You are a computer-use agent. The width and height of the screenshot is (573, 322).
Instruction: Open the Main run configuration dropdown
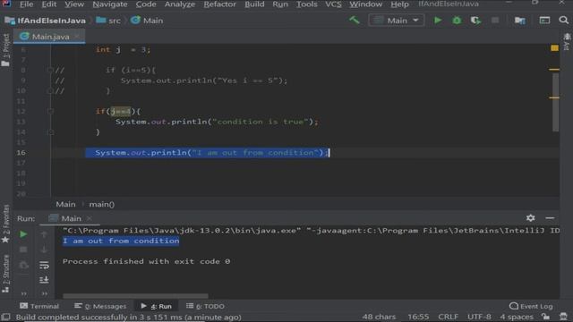397,21
